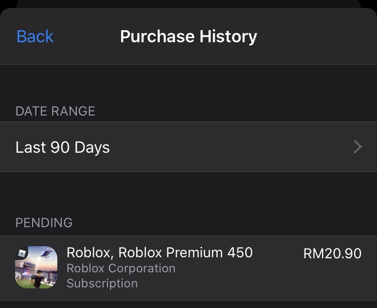This screenshot has width=377, height=308.
Task: Tap the Back button
Action: (x=35, y=37)
